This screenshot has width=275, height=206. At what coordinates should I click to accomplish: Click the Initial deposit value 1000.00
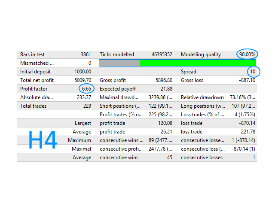(x=82, y=72)
